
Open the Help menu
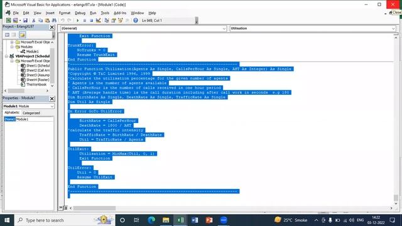(152, 13)
